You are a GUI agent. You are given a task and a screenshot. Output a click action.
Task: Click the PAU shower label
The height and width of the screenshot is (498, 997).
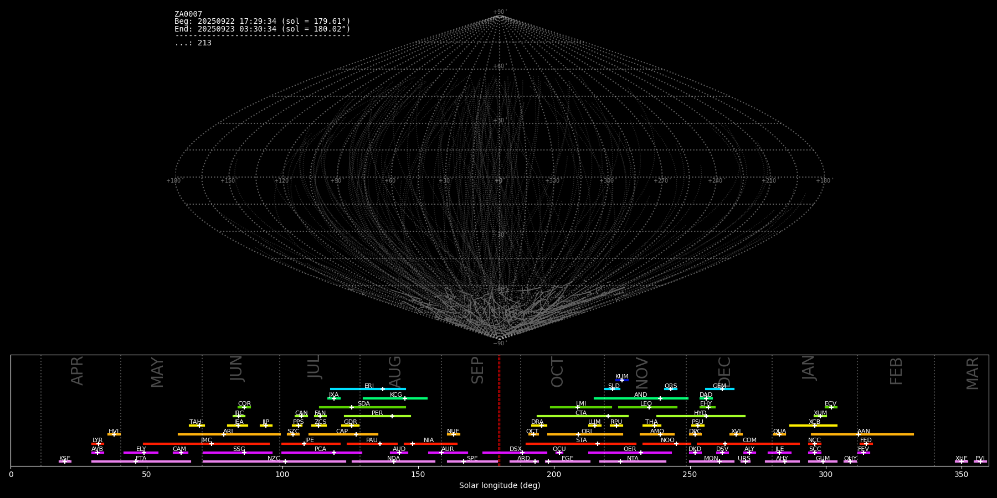372,440
